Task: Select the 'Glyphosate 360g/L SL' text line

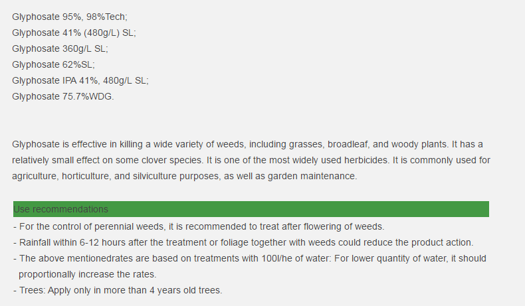Action: point(60,49)
